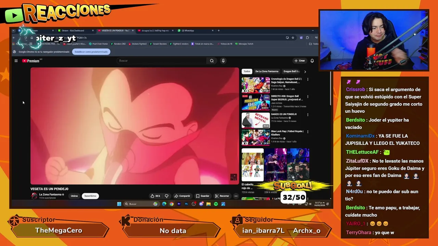This screenshot has width=438, height=246.
Task: Open the new tab plus button in Chrome
Action: click(x=219, y=30)
